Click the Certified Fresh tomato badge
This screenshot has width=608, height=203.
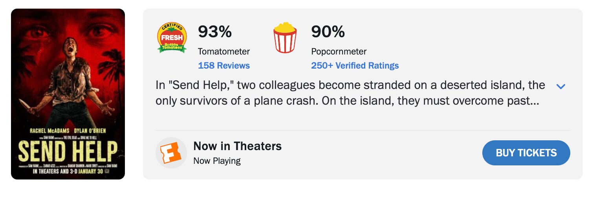(x=172, y=38)
